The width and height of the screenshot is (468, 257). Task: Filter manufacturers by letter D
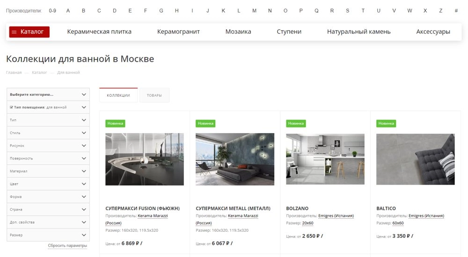pos(115,11)
